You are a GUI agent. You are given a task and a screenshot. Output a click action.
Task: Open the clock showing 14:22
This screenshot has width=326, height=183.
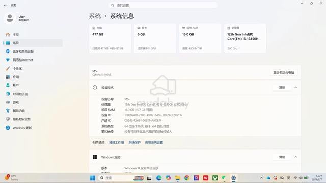click(x=317, y=178)
